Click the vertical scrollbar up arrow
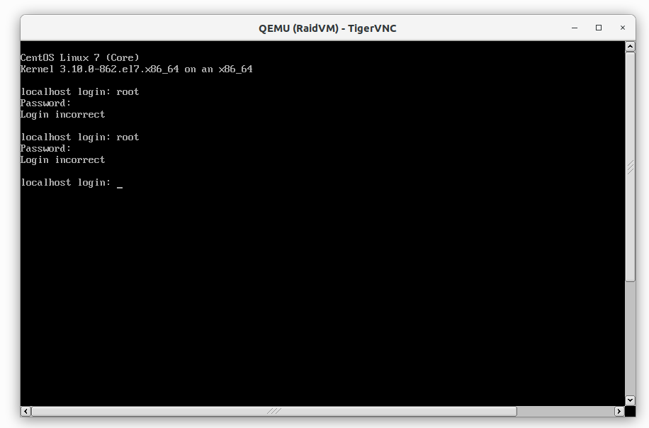The image size is (649, 428). [630, 46]
